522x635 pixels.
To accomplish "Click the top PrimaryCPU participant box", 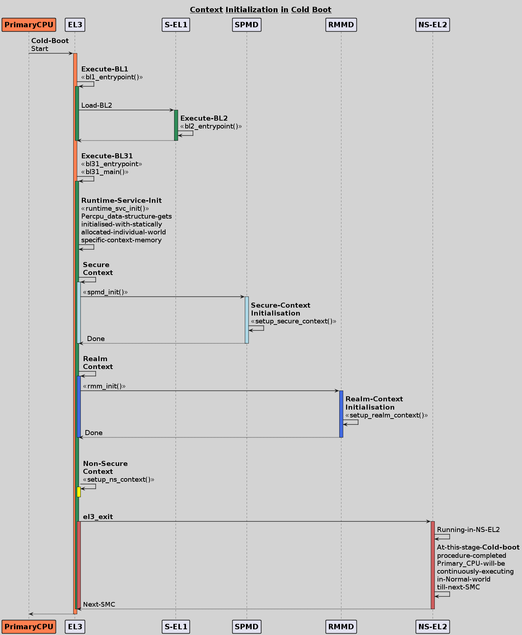I will pyautogui.click(x=29, y=25).
